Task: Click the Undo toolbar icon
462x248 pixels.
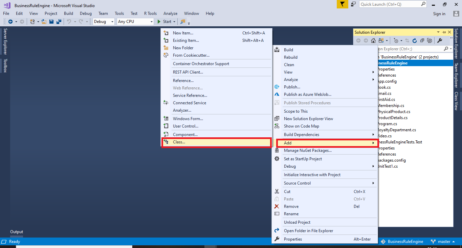Action: 69,22
